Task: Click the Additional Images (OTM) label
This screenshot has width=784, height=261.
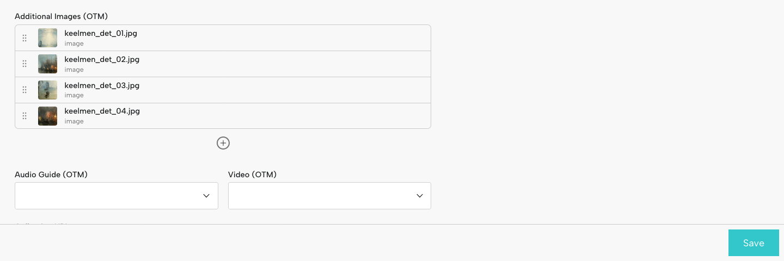Action: [x=61, y=17]
